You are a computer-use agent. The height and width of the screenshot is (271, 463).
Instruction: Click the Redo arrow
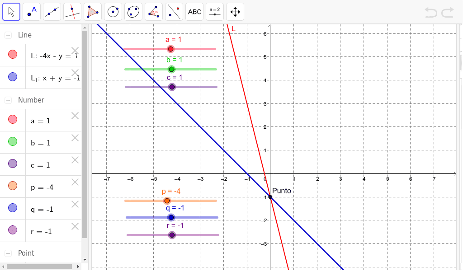pos(448,12)
